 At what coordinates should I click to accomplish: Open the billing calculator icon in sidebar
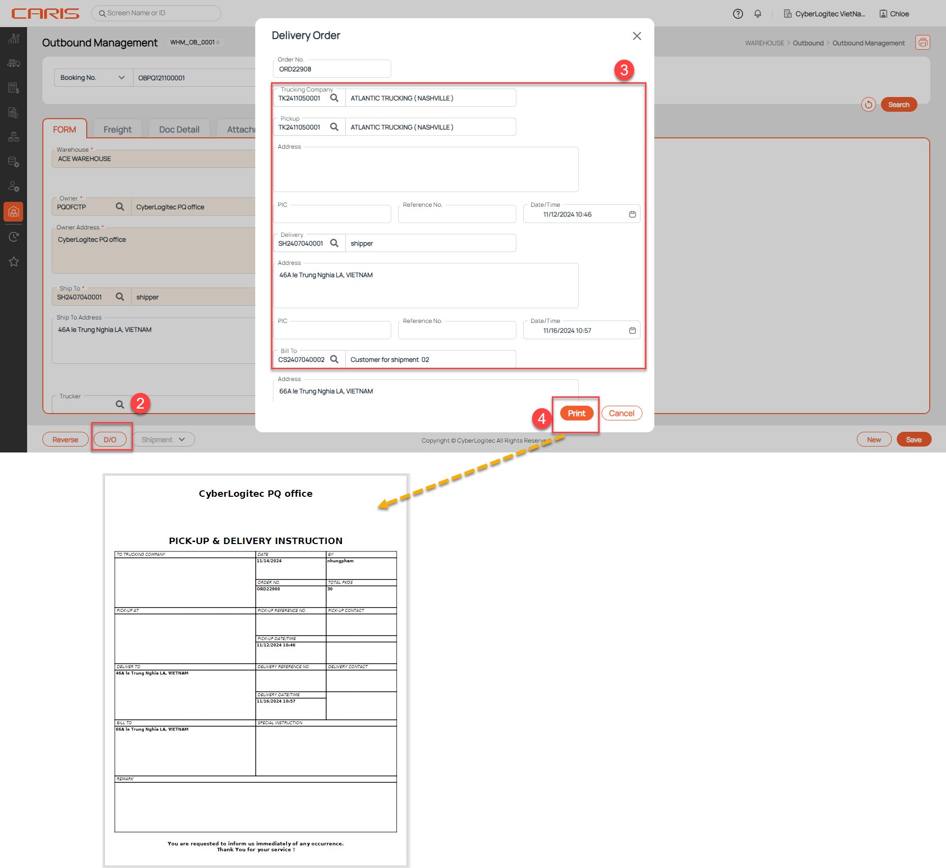[14, 88]
